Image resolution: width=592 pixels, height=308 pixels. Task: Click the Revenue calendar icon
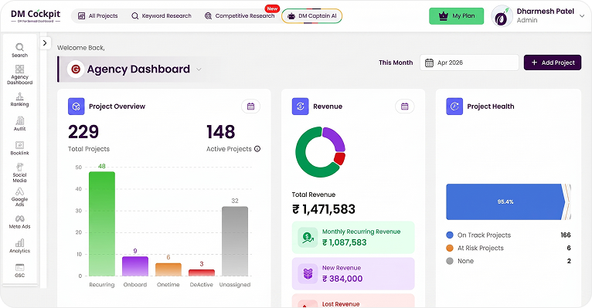pos(405,107)
